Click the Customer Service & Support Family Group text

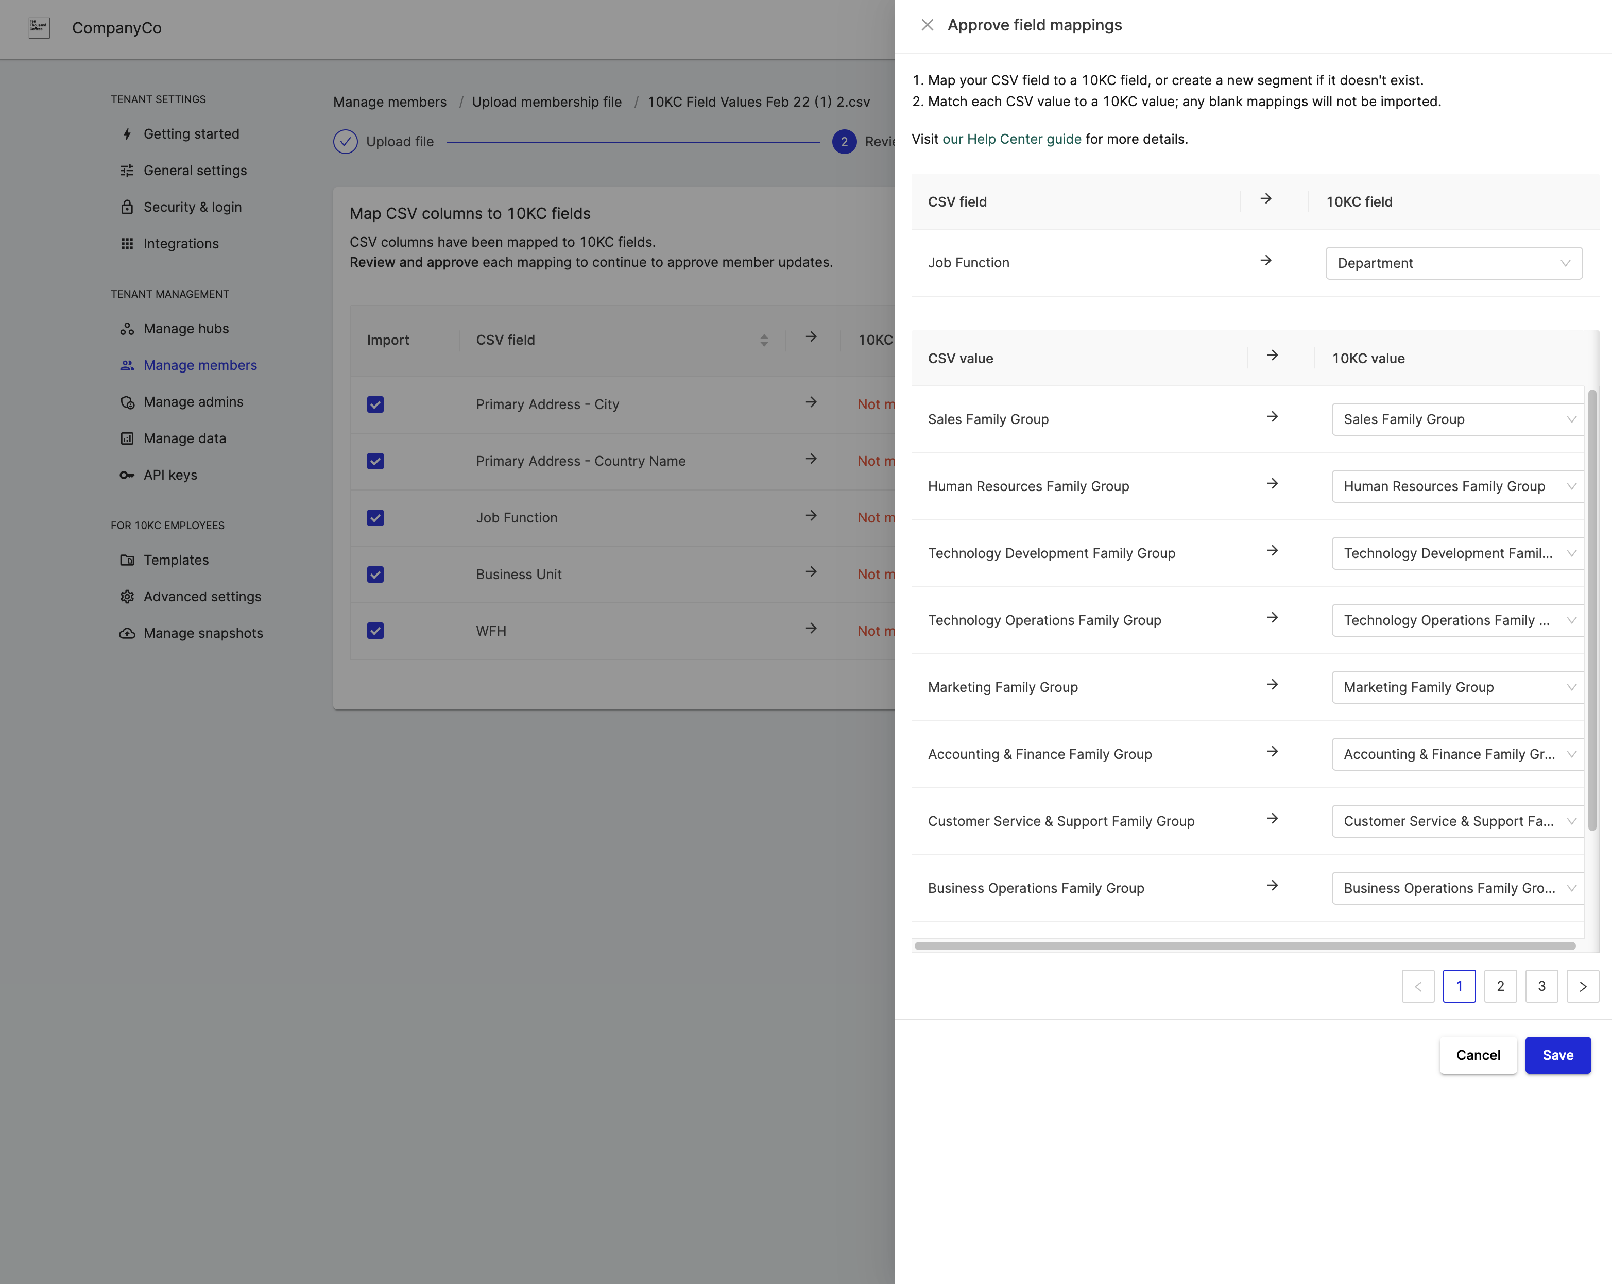click(1061, 821)
